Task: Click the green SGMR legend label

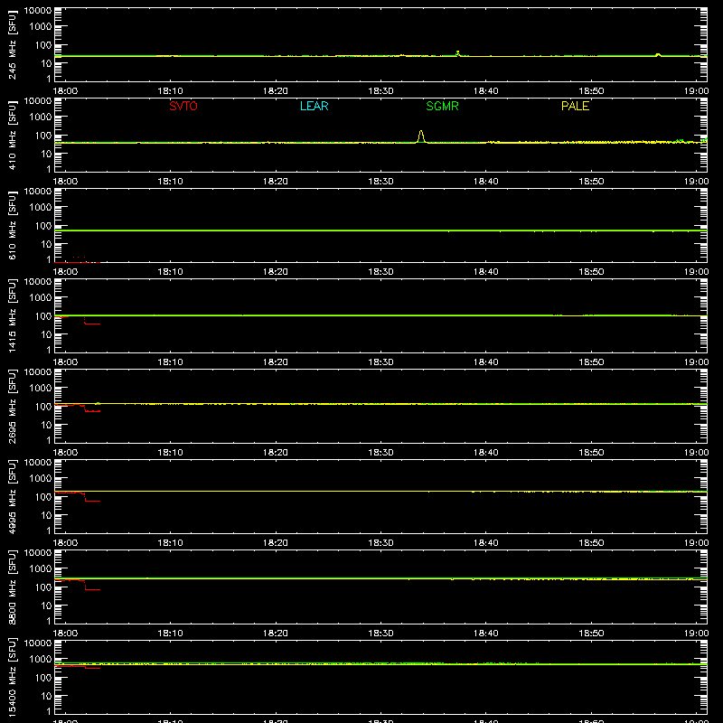Action: 442,106
